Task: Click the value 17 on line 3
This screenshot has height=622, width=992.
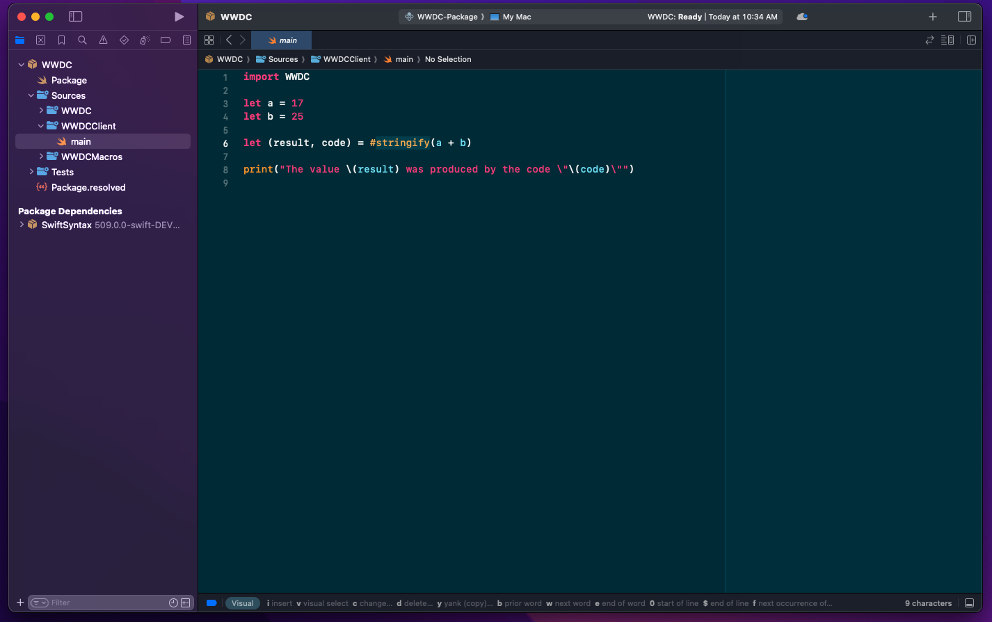Action: (297, 103)
